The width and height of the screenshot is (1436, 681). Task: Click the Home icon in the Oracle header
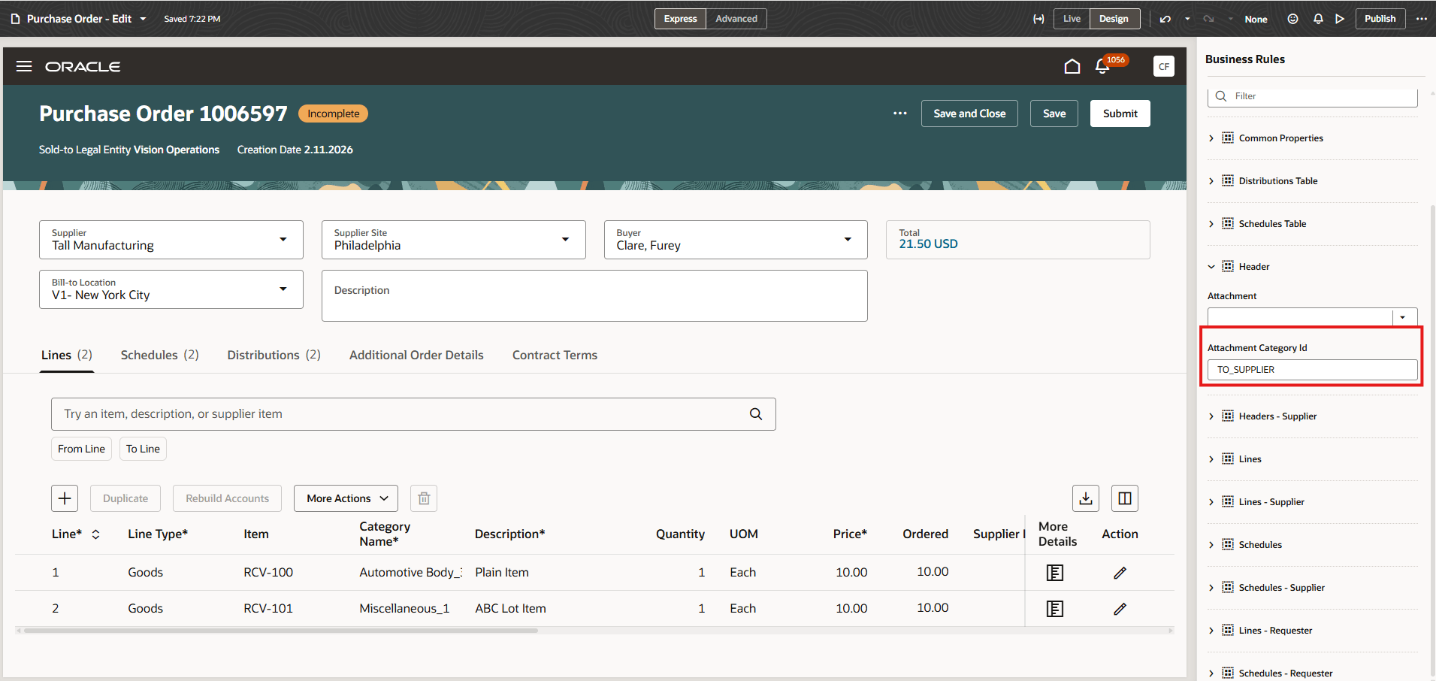tap(1072, 66)
